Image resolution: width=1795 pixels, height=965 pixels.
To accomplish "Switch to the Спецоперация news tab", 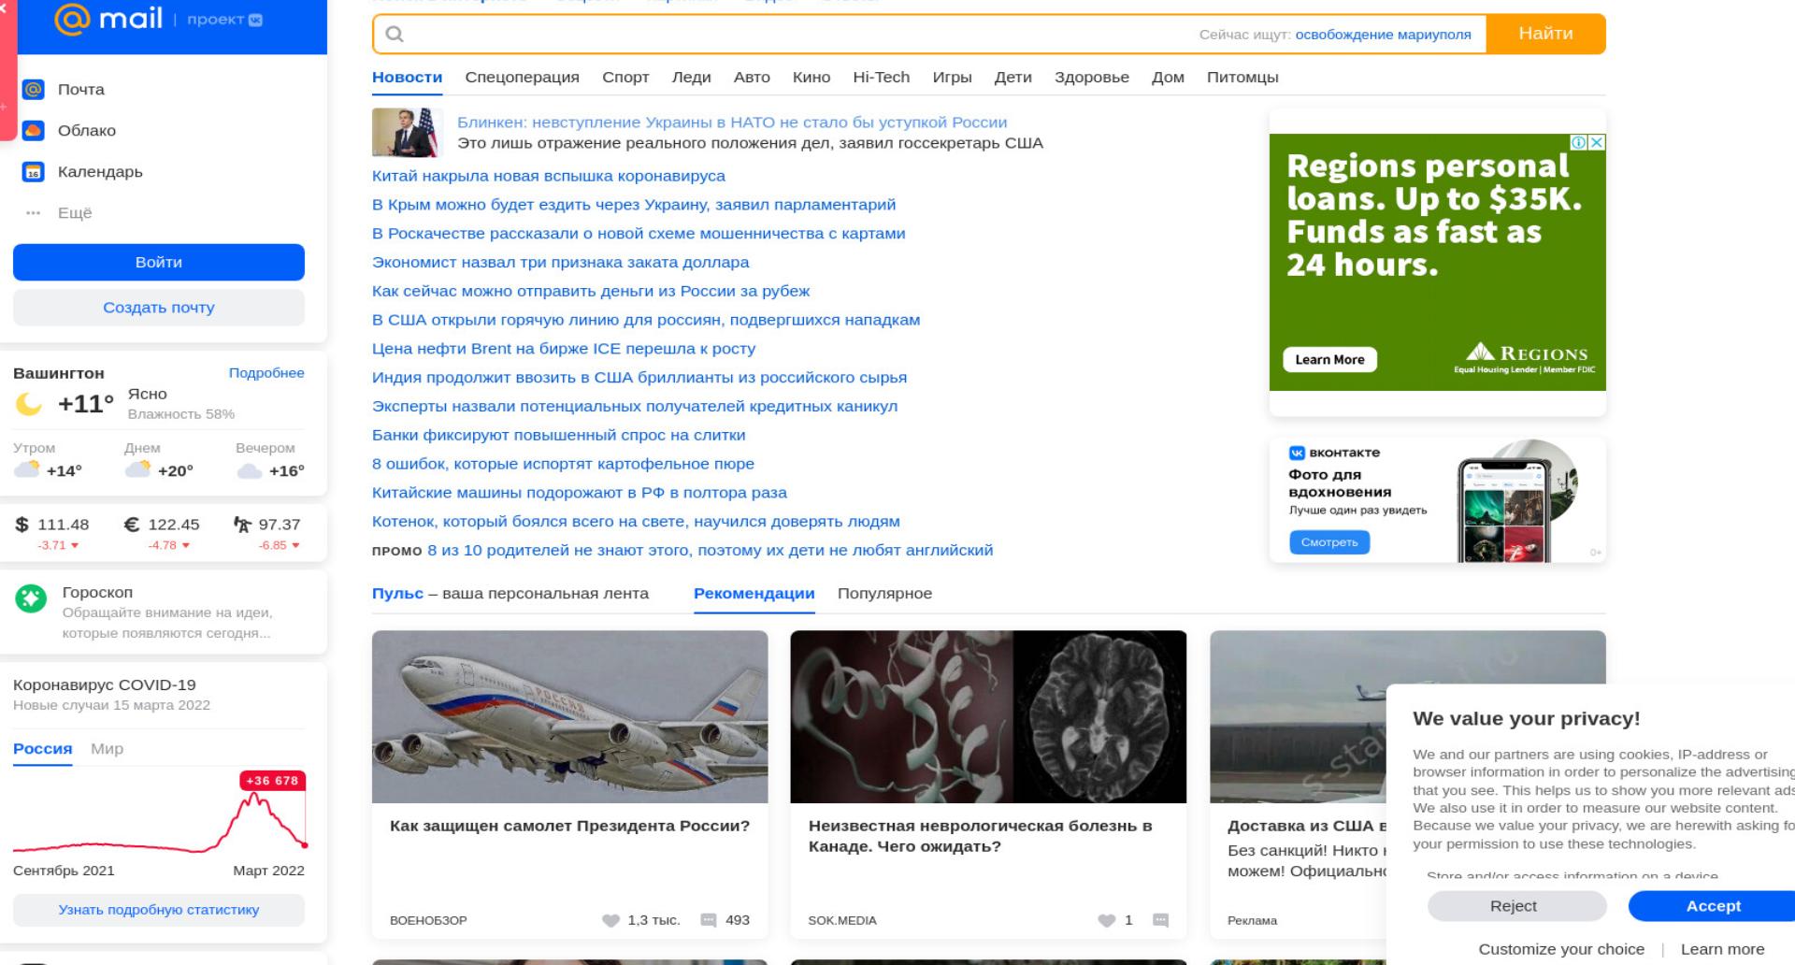I will click(x=522, y=78).
